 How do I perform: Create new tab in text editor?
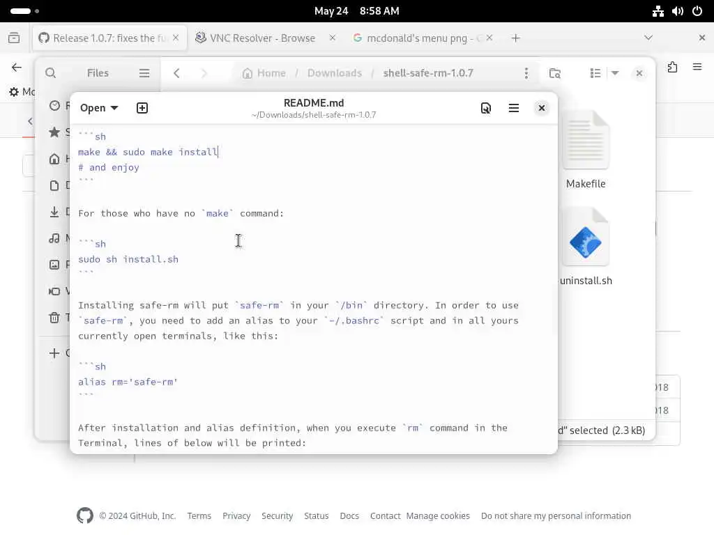(142, 108)
